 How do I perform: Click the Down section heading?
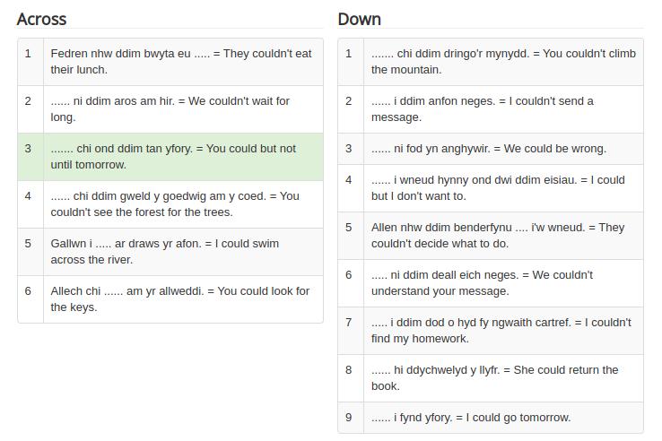(x=360, y=20)
